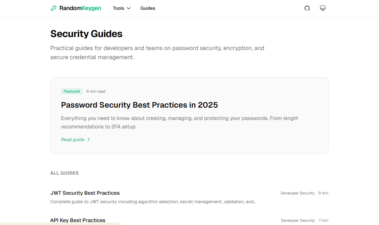The height and width of the screenshot is (225, 379).
Task: Open Password Security Best Practices in 2025 title
Action: pyautogui.click(x=139, y=105)
